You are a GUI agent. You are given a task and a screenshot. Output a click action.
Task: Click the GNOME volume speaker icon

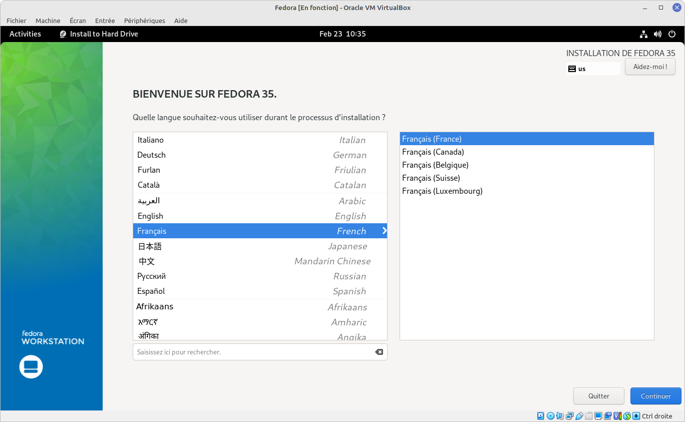pos(658,34)
